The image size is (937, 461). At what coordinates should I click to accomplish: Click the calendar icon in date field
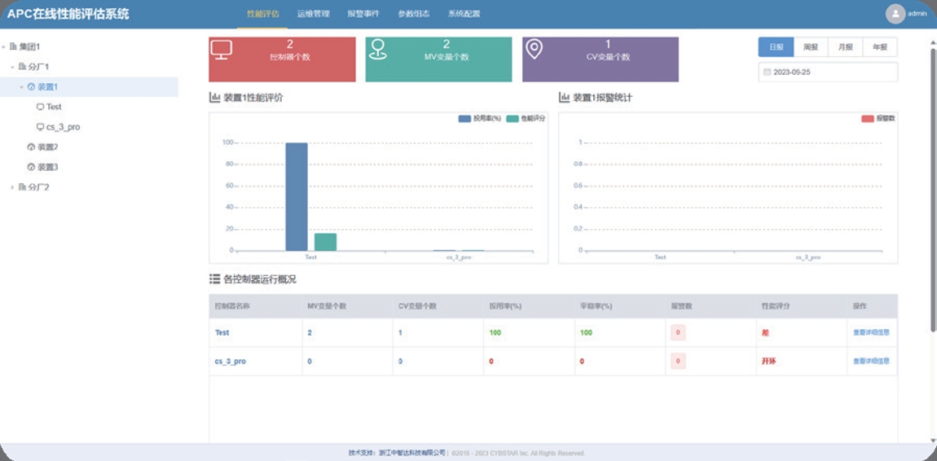(767, 72)
